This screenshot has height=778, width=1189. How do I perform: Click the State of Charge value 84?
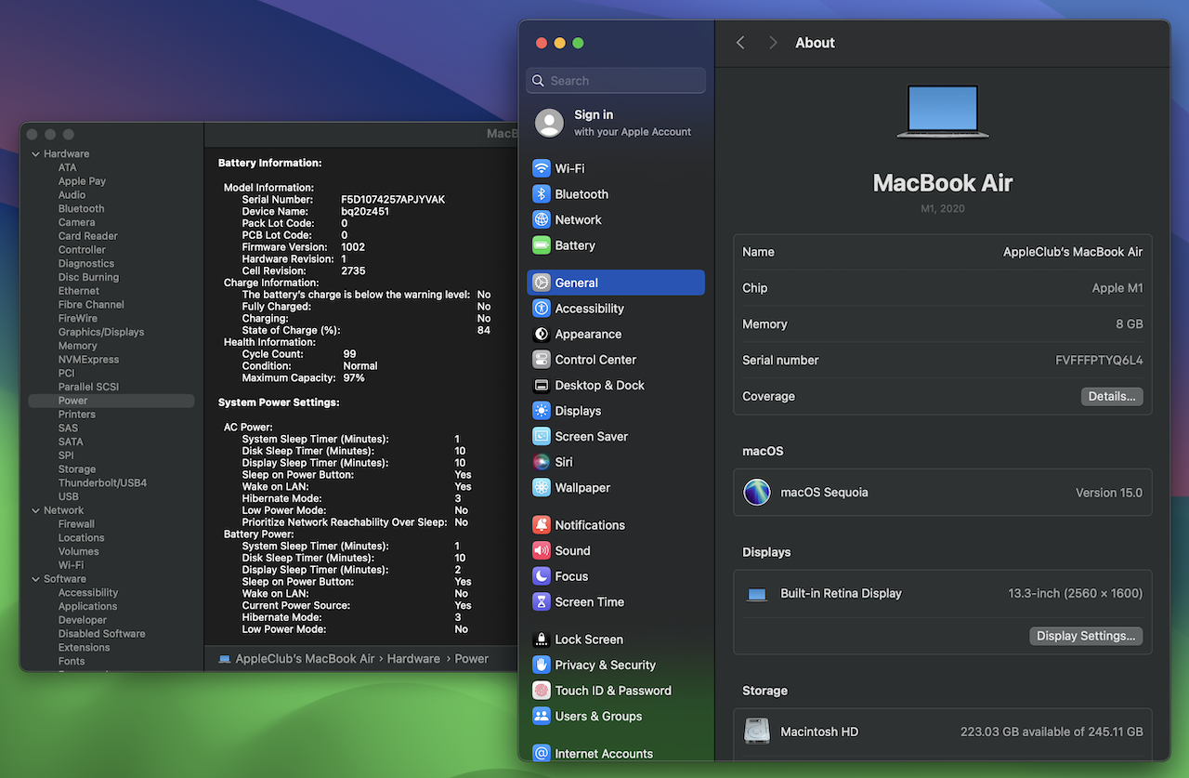click(484, 331)
